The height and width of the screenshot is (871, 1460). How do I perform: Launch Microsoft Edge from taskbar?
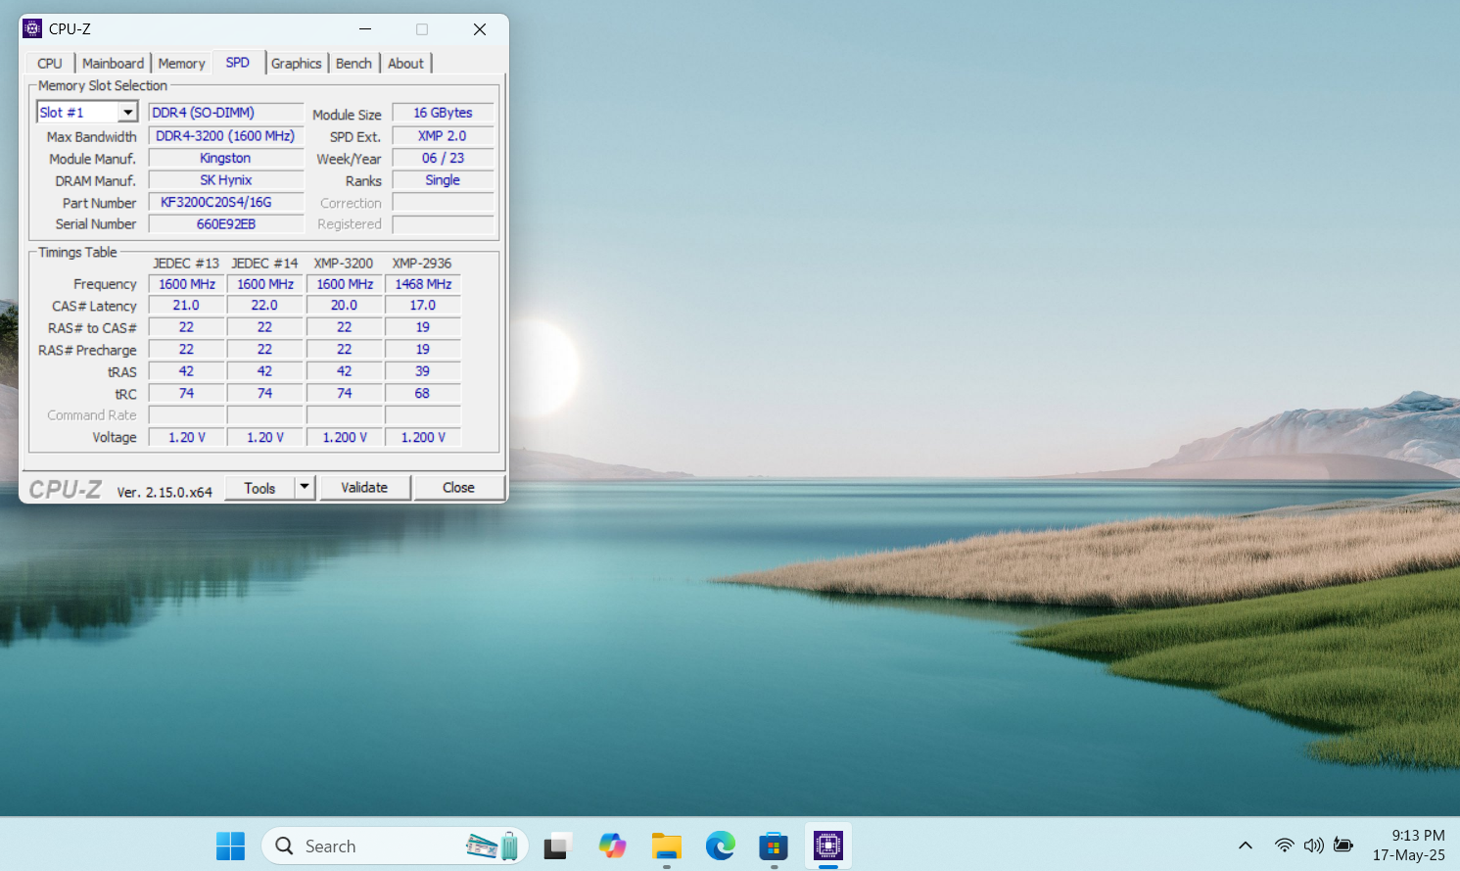pos(720,846)
